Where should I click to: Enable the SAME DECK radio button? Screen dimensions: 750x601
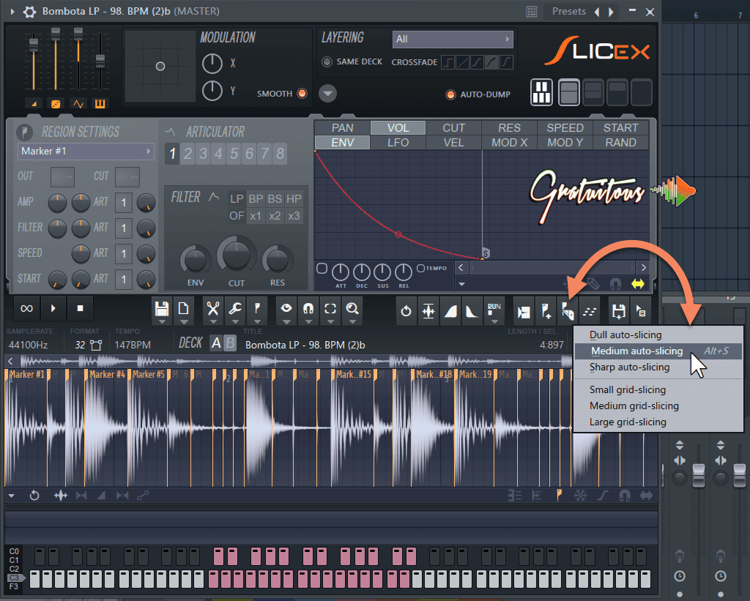[x=327, y=62]
